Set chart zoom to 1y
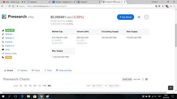Image resolution: width=177 pixels, height=99 pixels. [40, 86]
